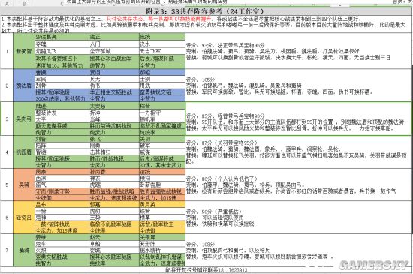The width and height of the screenshot is (413, 274).
Task: Click the SP诸葛亮 cell
Action: point(62,37)
